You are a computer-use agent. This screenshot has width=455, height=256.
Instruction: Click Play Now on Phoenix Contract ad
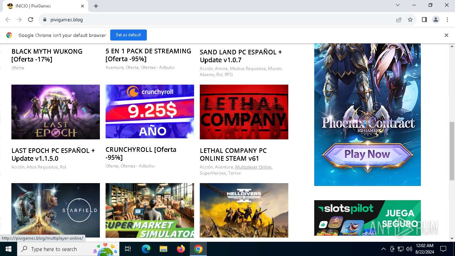[x=367, y=154]
